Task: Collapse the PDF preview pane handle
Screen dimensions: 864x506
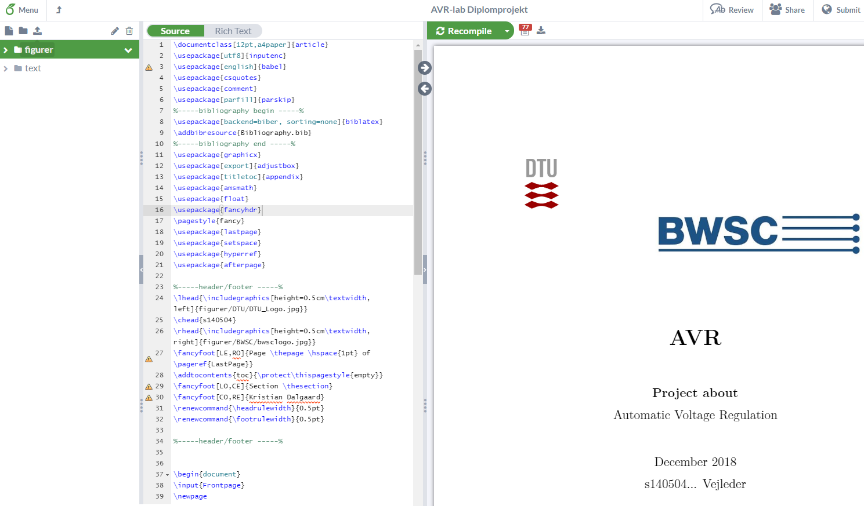Action: tap(425, 270)
